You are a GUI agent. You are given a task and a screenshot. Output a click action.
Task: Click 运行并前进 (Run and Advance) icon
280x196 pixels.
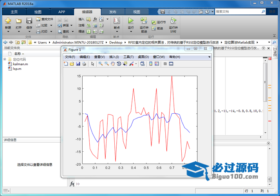(144, 20)
